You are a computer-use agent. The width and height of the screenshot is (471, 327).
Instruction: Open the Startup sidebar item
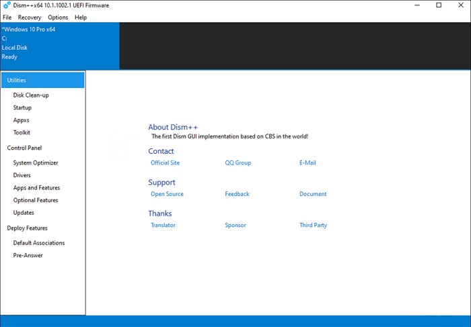(x=22, y=107)
